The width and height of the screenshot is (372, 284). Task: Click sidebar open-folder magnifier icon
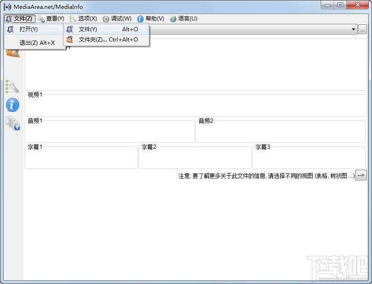point(13,52)
